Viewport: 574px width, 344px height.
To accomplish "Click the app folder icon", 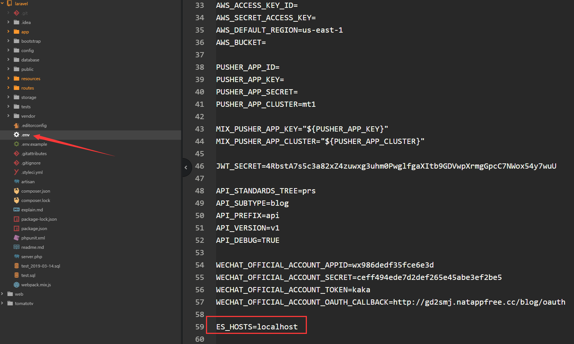I will [17, 32].
